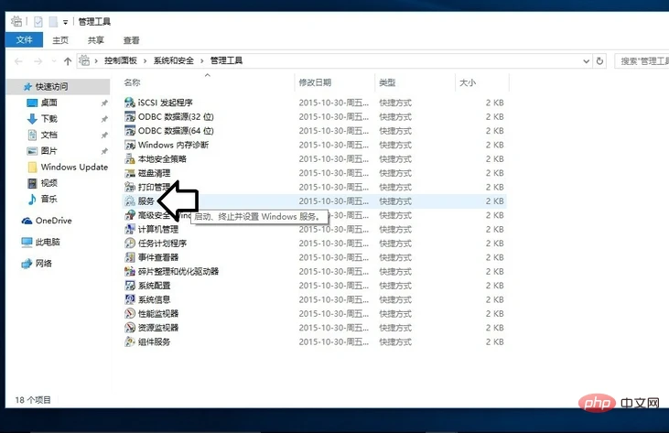
Task: Expand the chevron after 系统和安全
Action: click(202, 61)
